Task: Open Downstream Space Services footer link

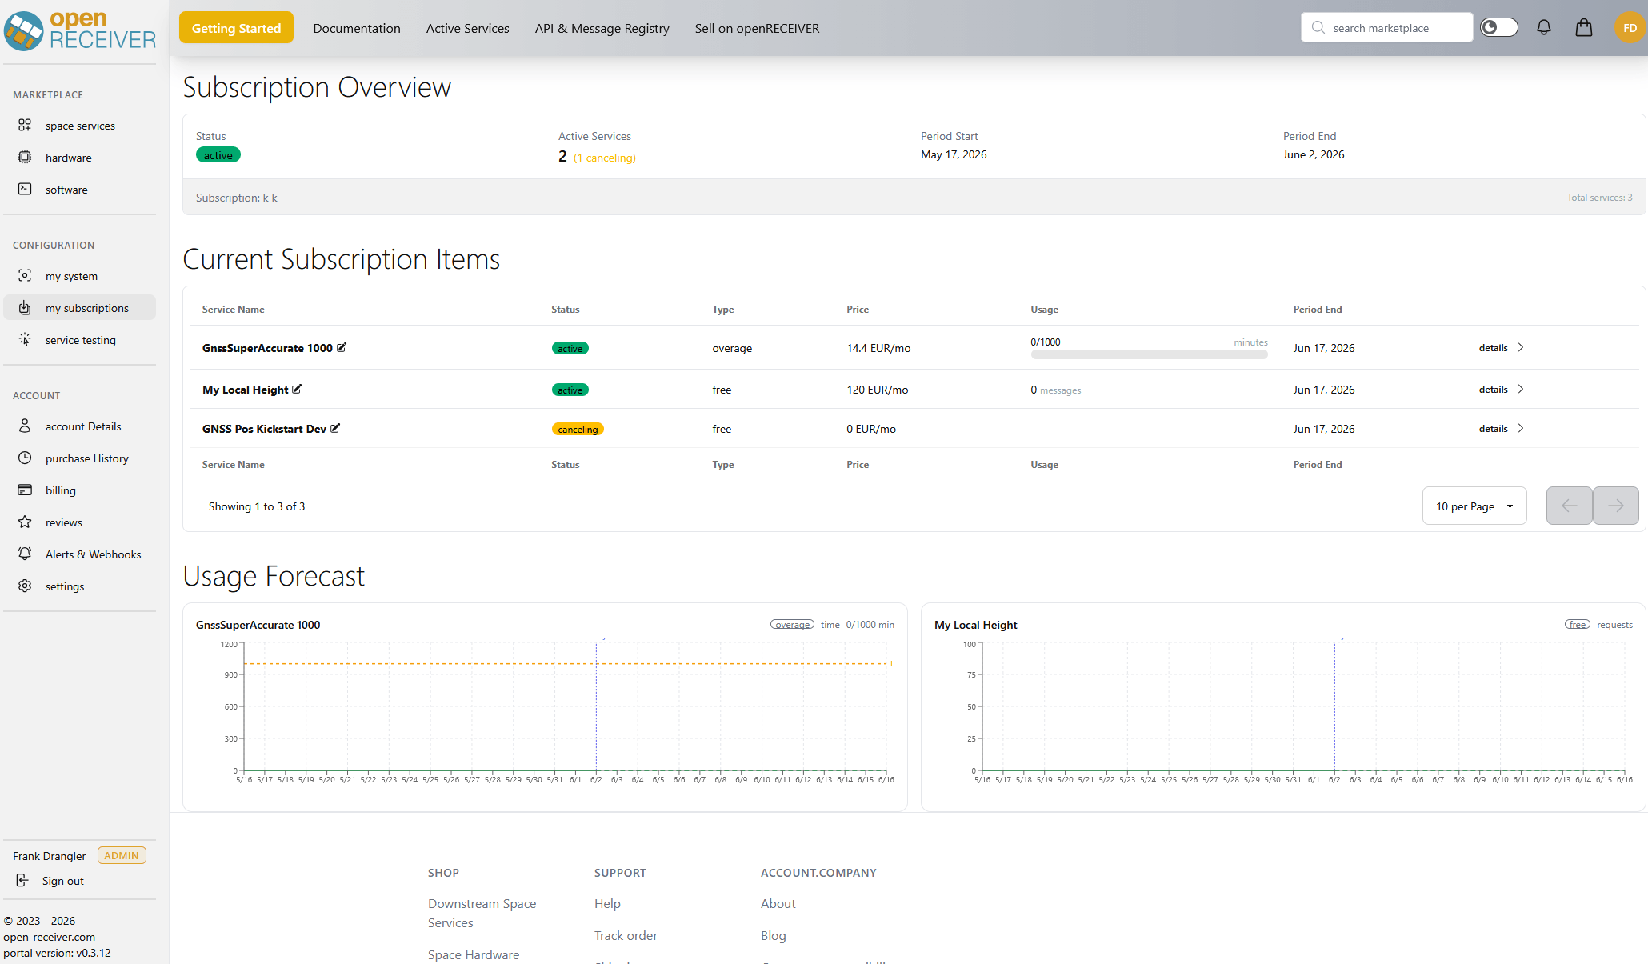Action: [482, 913]
